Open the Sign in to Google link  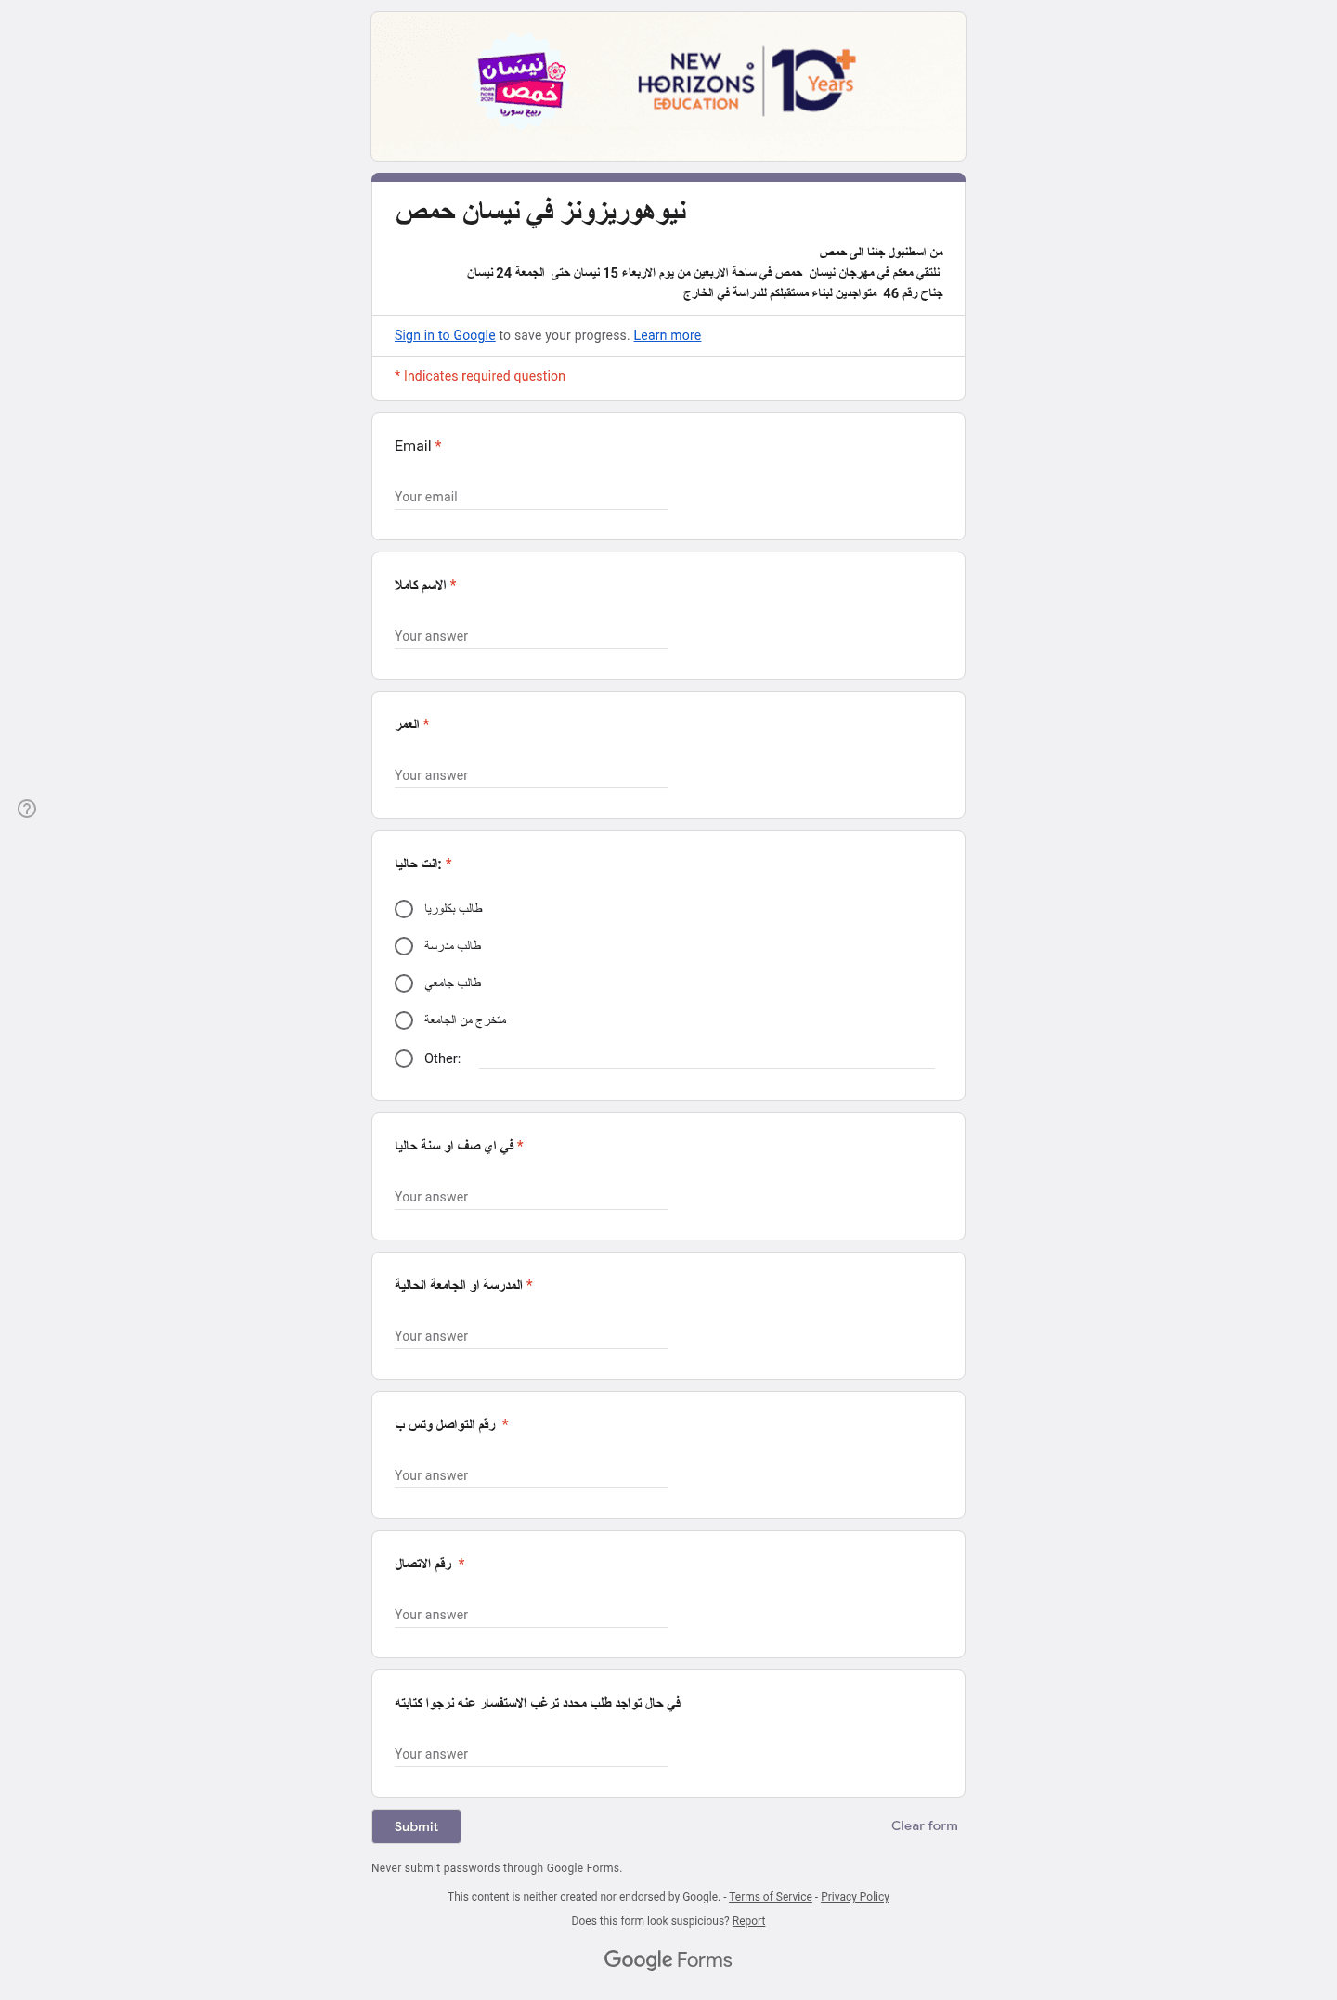point(445,335)
